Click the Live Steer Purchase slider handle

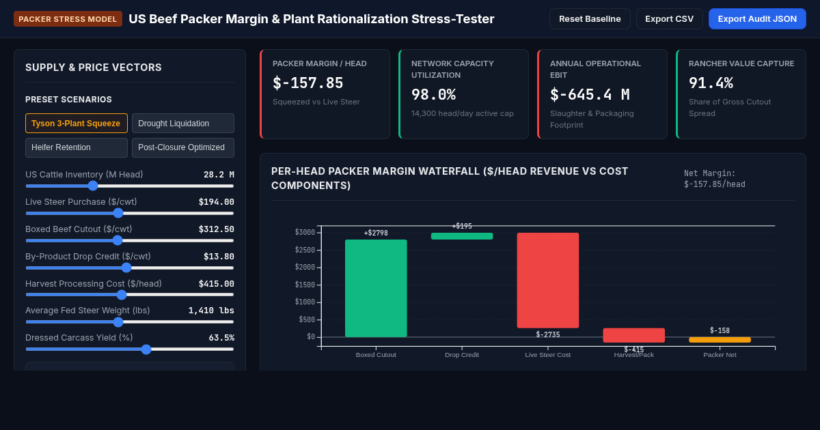118,213
